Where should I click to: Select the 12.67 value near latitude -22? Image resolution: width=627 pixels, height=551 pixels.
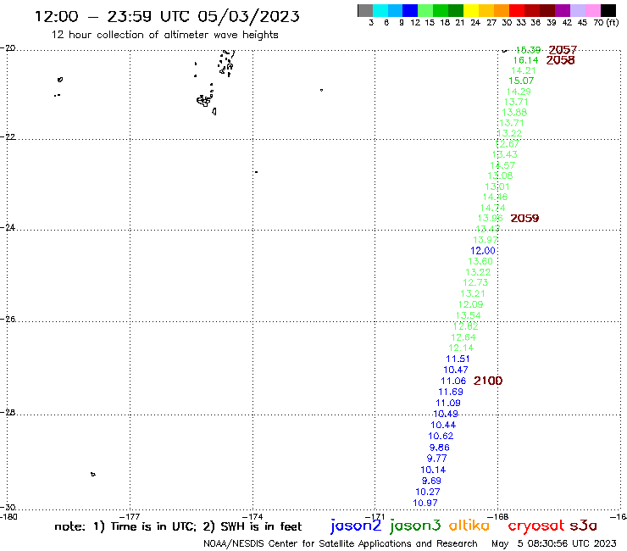pos(507,143)
